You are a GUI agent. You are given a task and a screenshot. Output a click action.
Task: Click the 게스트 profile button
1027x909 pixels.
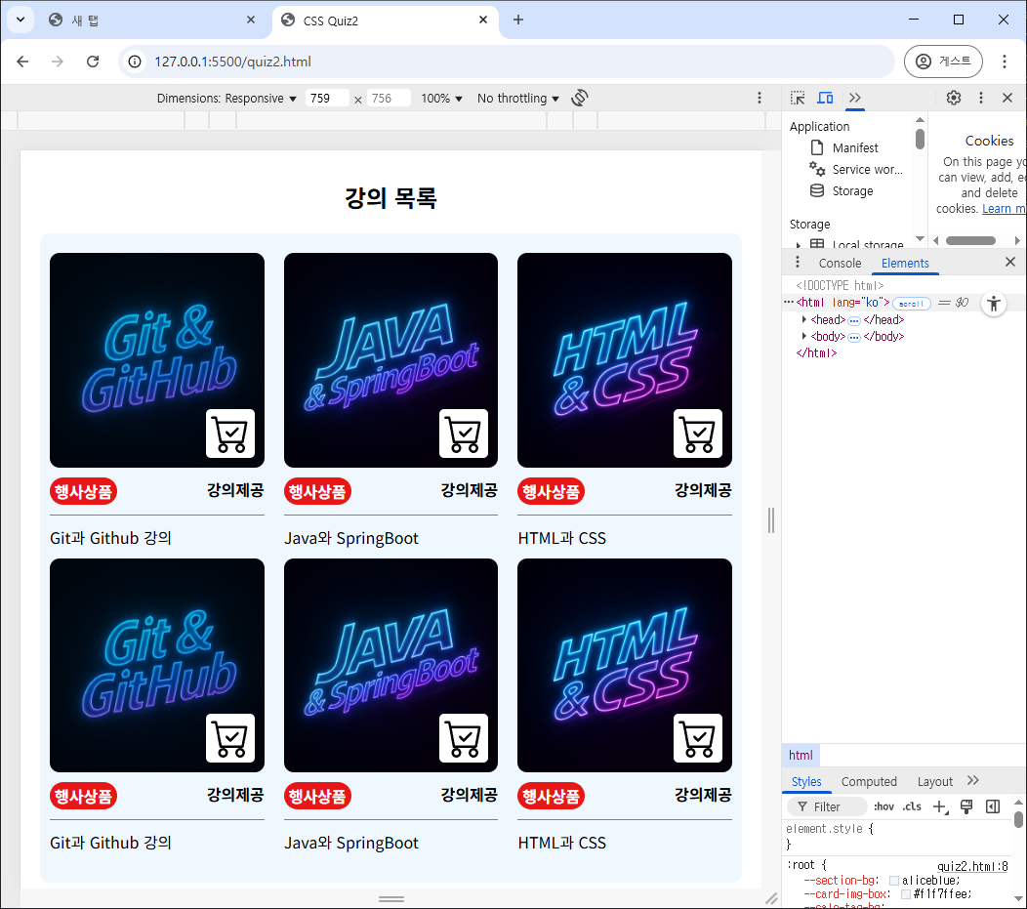click(x=943, y=62)
